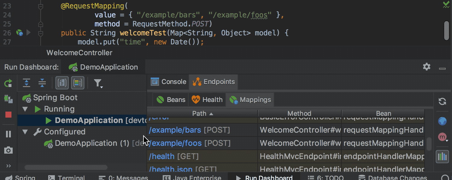This screenshot has width=452, height=180.
Task: Click the gutter arrow beside line 26
Action: [29, 32]
